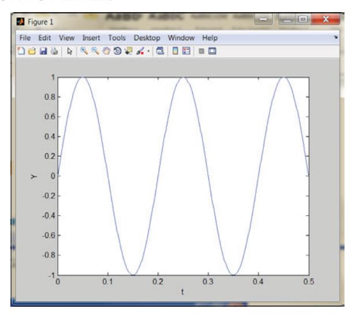
Task: Open the Tools menu
Action: (117, 38)
